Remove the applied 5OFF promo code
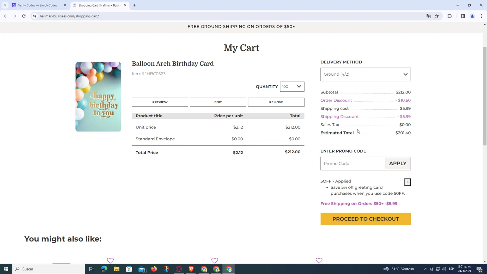The height and width of the screenshot is (274, 487). pos(407,182)
